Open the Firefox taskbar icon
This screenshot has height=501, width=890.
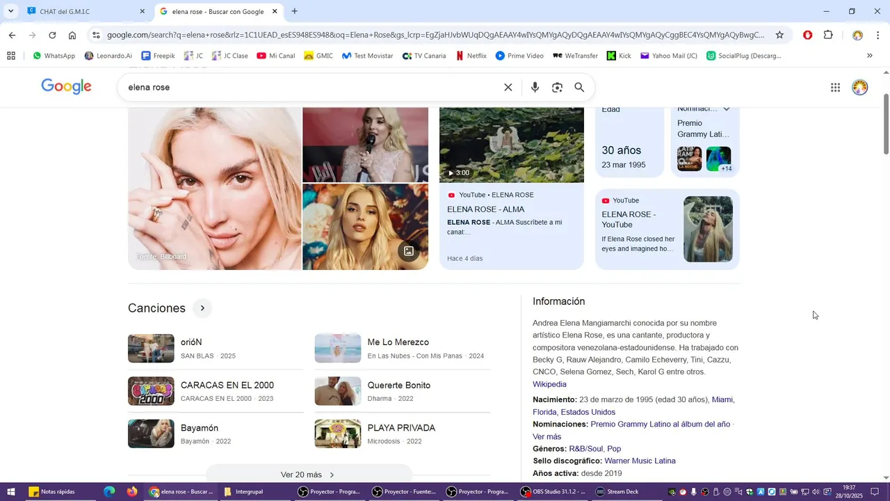coord(132,492)
